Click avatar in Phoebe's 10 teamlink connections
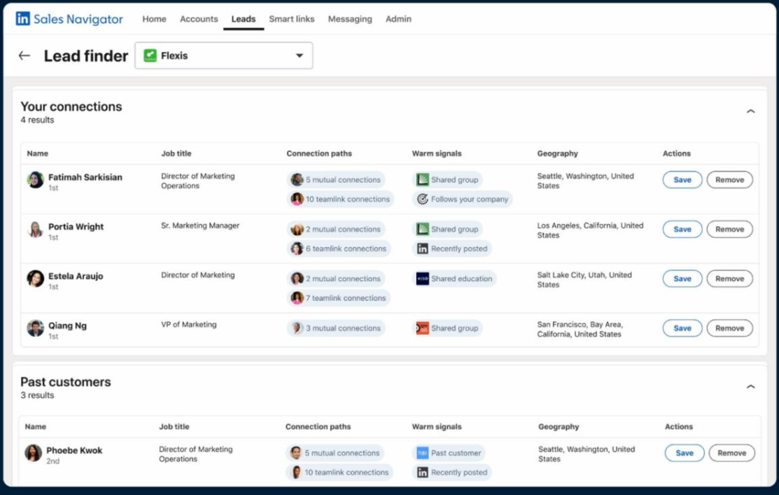 [x=296, y=472]
